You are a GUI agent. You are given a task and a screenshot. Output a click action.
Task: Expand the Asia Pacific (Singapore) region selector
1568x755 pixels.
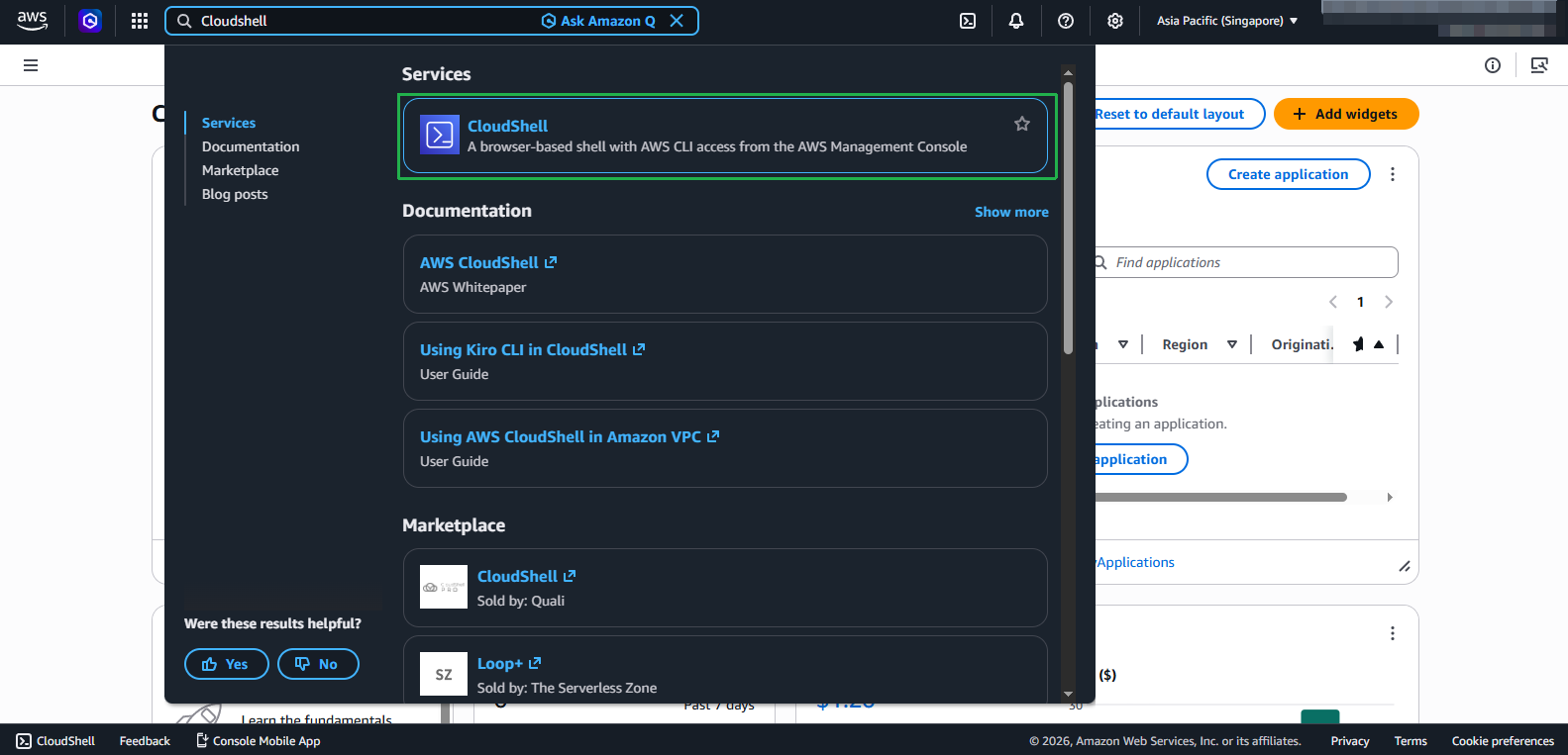(1227, 21)
